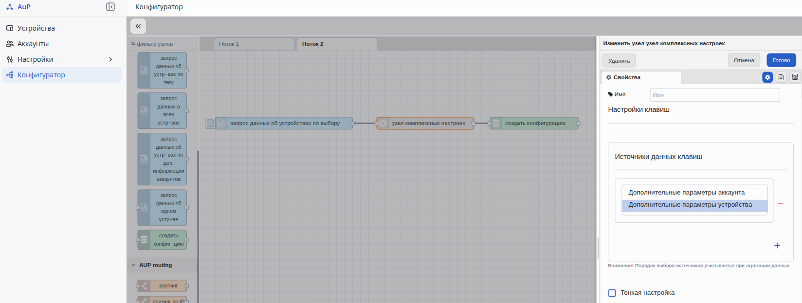The height and width of the screenshot is (303, 802).
Task: Collapse the left sidebar panel icon
Action: pos(110,7)
